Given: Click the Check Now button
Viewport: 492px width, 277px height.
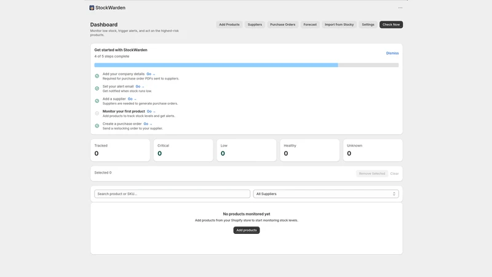Looking at the screenshot, I should tap(391, 25).
